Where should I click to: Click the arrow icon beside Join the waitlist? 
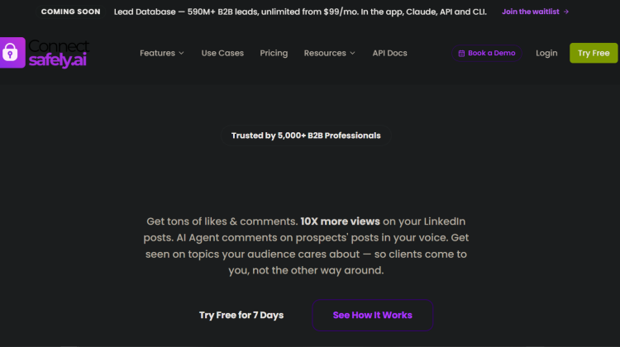coord(565,12)
